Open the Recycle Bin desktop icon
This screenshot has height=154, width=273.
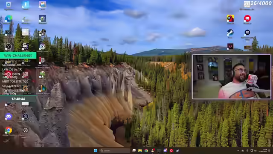tap(9, 5)
